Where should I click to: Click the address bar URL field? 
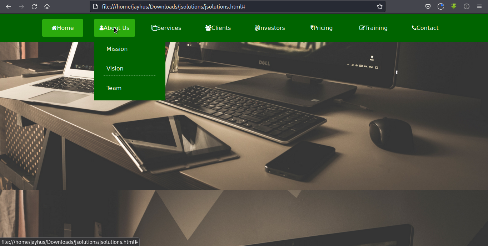click(x=237, y=7)
